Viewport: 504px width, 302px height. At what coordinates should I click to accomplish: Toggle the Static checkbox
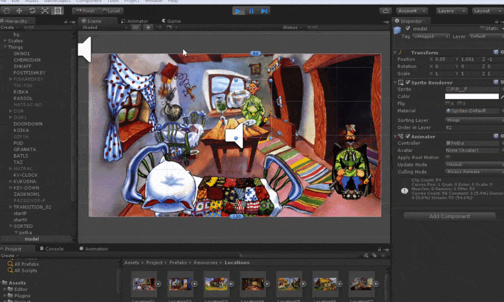(482, 28)
